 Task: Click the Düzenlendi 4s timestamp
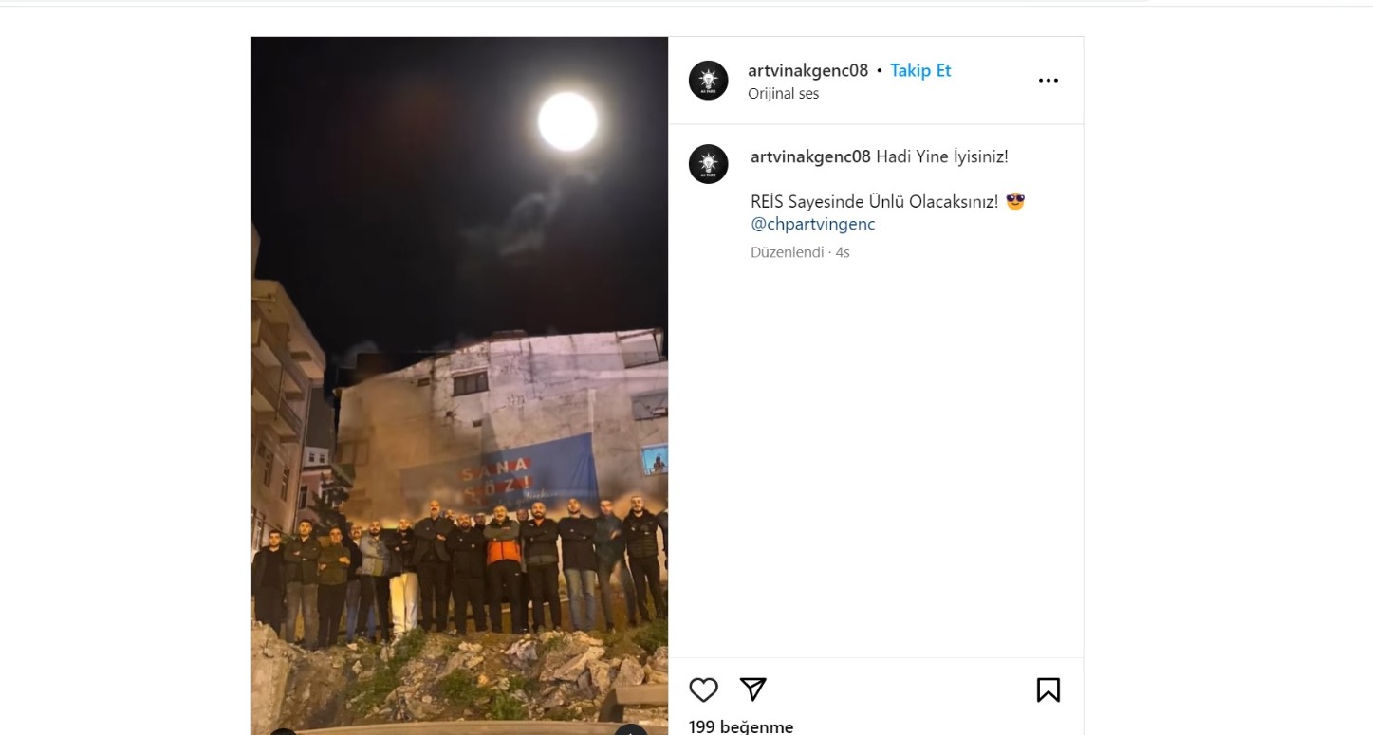(800, 252)
